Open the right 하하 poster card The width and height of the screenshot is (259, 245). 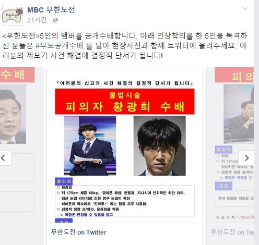pyautogui.click(x=230, y=145)
